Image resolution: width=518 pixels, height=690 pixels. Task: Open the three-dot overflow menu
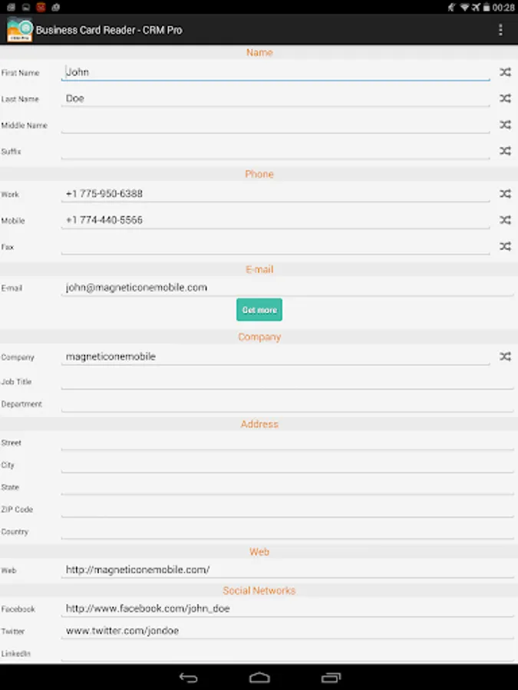500,30
